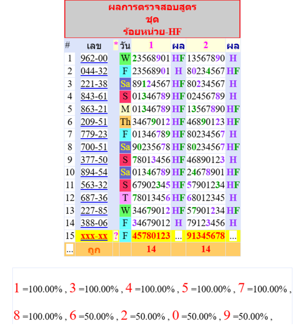The image size is (303, 325).
Task: Click the red digit 8 statistic
Action: pyautogui.click(x=17, y=315)
